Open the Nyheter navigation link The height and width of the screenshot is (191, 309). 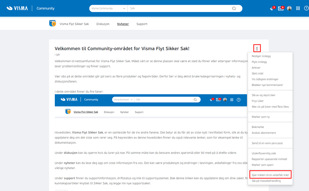click(123, 24)
